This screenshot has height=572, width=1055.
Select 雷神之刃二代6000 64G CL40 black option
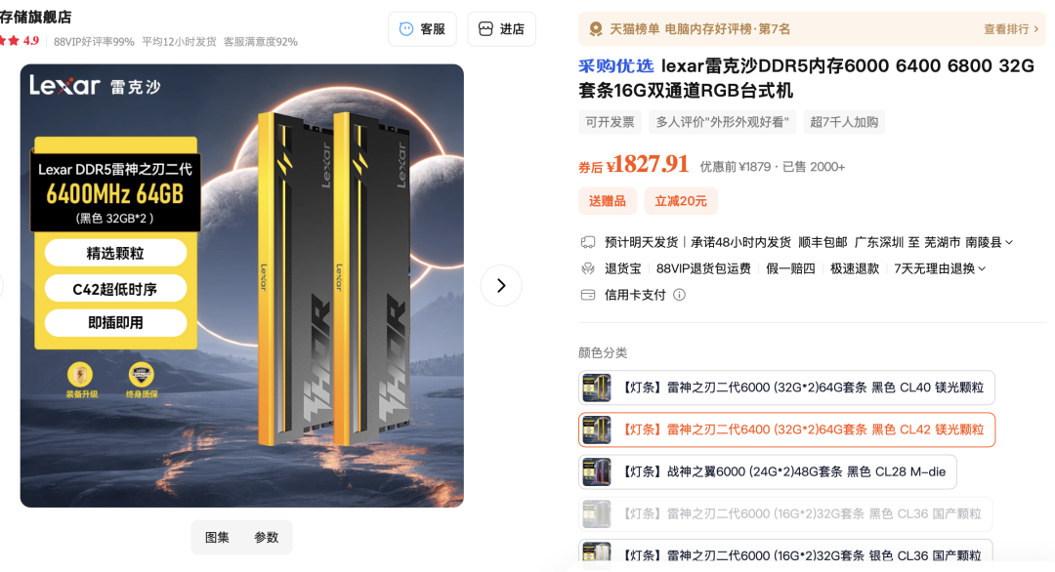pyautogui.click(x=786, y=388)
